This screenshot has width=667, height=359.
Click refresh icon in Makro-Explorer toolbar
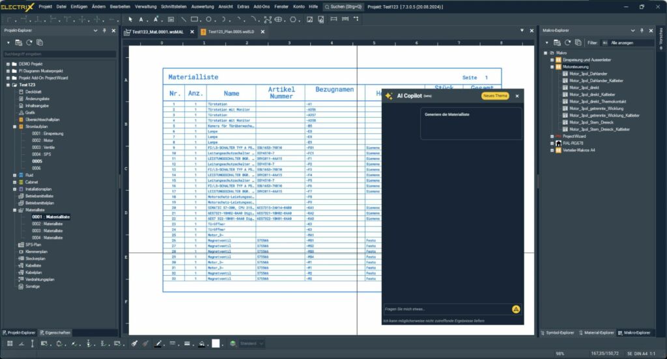(x=566, y=42)
